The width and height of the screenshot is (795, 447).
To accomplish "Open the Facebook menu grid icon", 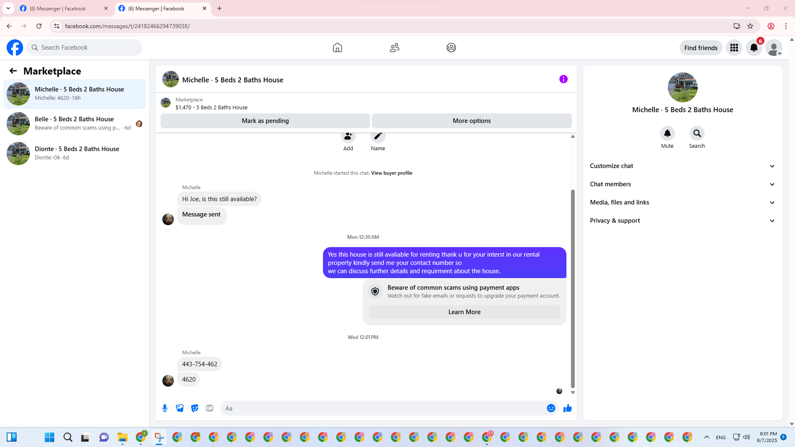I will pos(734,48).
